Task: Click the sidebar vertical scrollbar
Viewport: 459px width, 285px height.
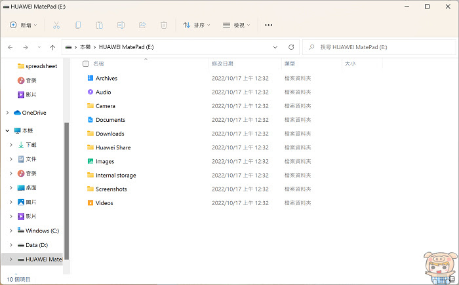Action: tap(66, 191)
